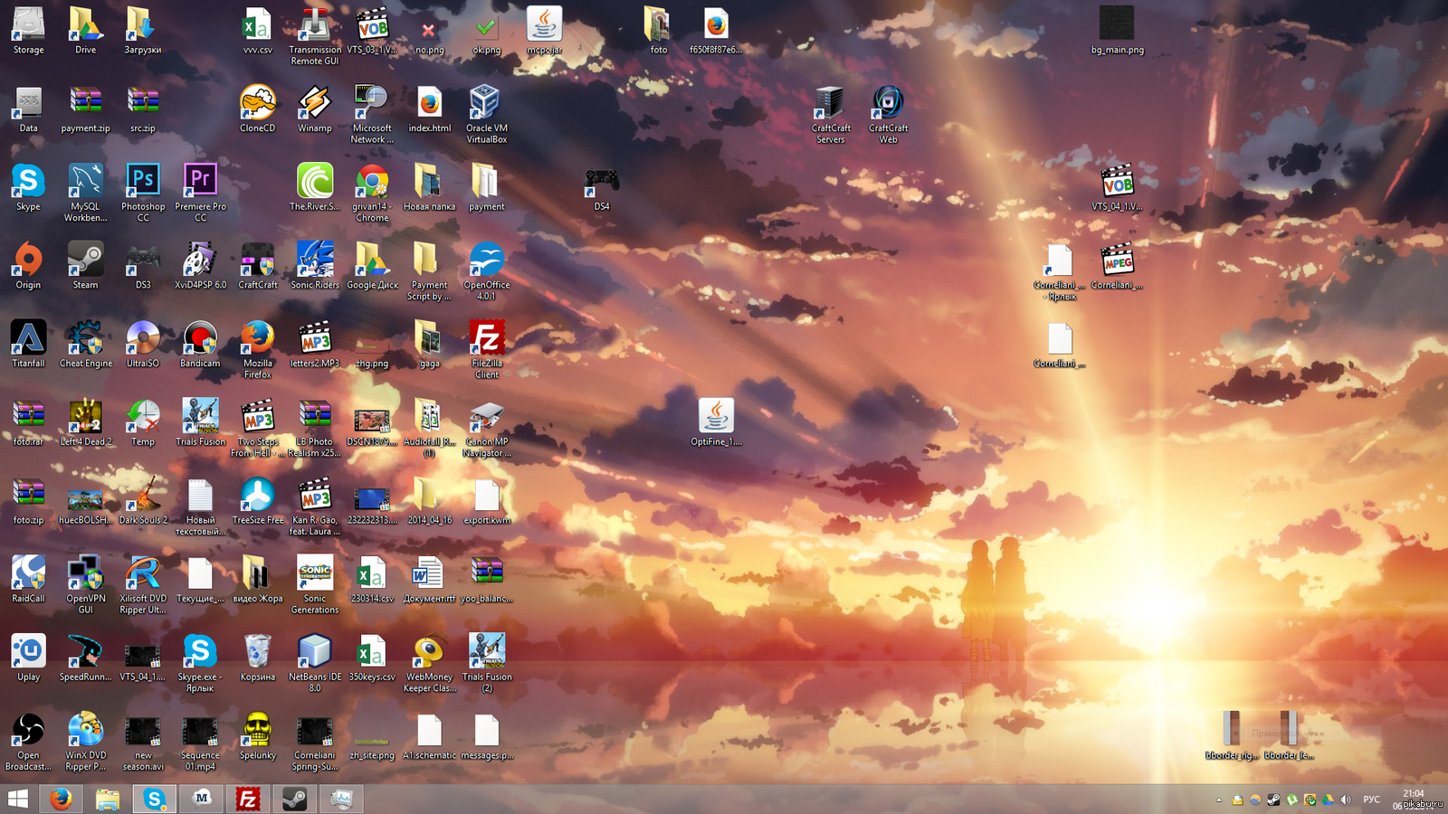Click the Xilisoft DVD Ripper desktop icon
The width and height of the screenshot is (1448, 814).
click(143, 585)
